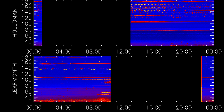
Task: Select the 100 tick label on the Holloman plot
Action: [26, 24]
